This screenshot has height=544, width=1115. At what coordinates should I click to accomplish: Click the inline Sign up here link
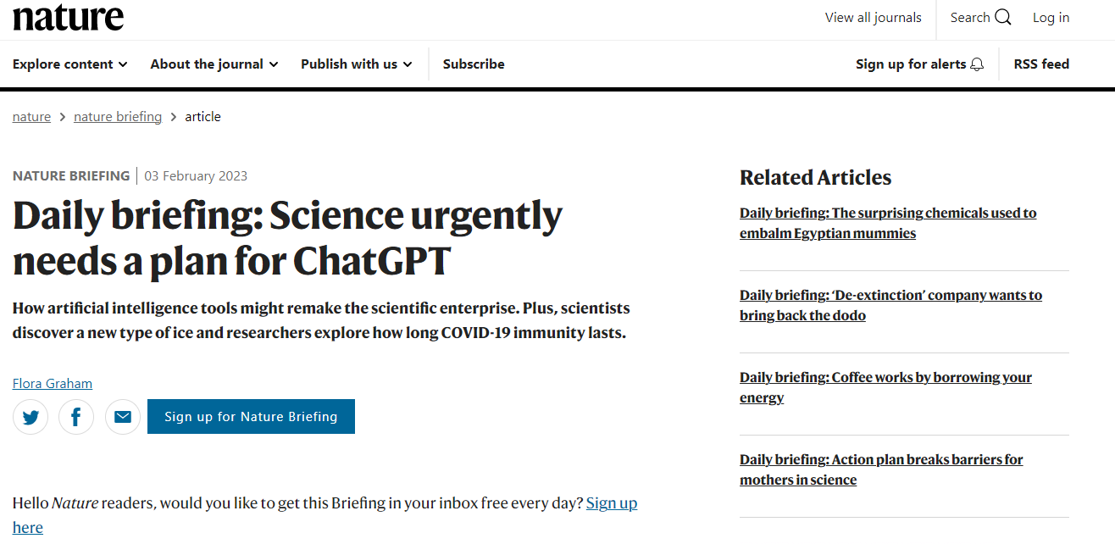pyautogui.click(x=325, y=515)
